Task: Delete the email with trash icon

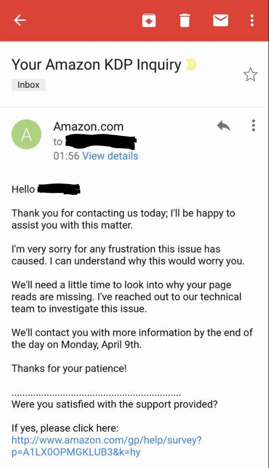Action: (185, 20)
